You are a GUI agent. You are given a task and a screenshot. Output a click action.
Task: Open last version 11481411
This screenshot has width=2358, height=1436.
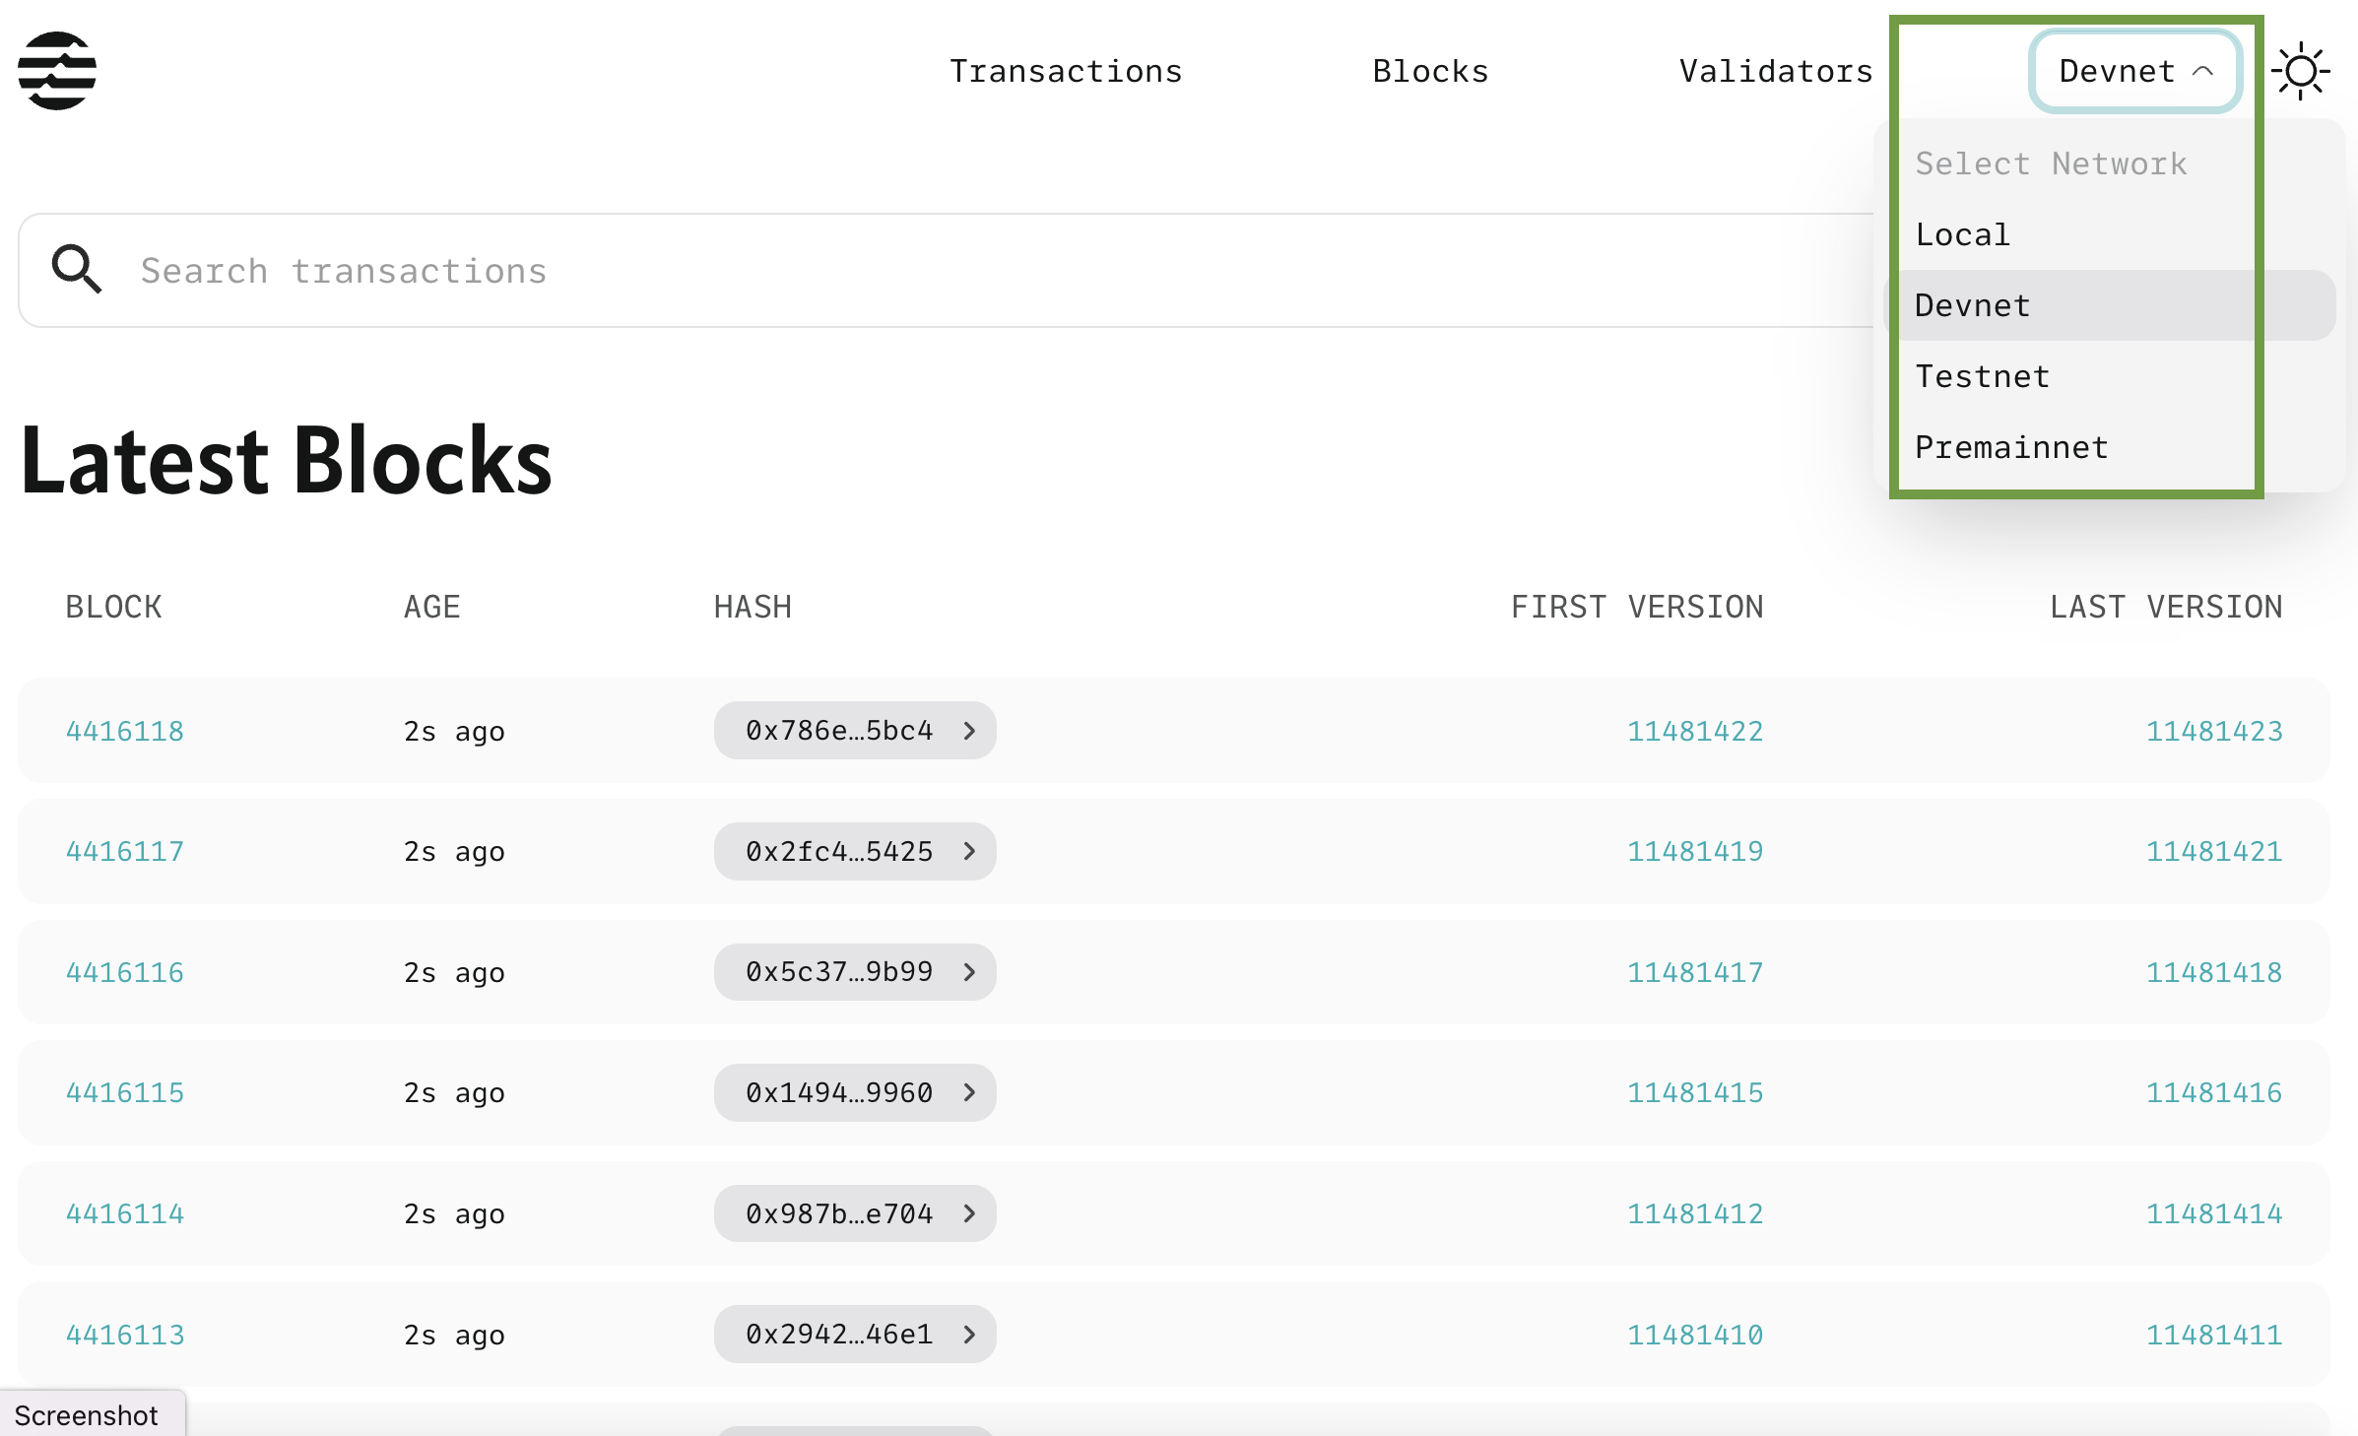[2212, 1335]
